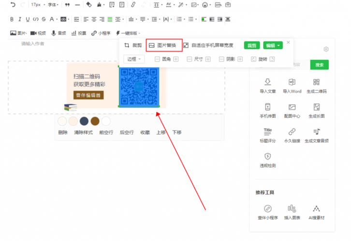The height and width of the screenshot is (241, 351).
Task: Open the 字体 font family dropdown
Action: [53, 5]
